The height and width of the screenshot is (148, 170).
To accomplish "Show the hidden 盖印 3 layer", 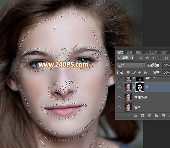I will (x=119, y=78).
